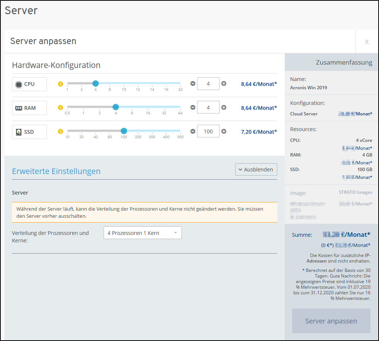Click the yellow warning icon beside CPU

click(60, 84)
